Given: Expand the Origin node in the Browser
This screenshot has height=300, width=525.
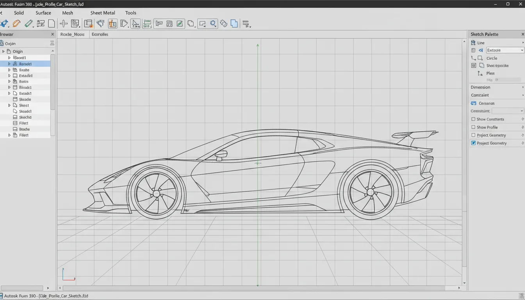Looking at the screenshot, I should pos(4,51).
